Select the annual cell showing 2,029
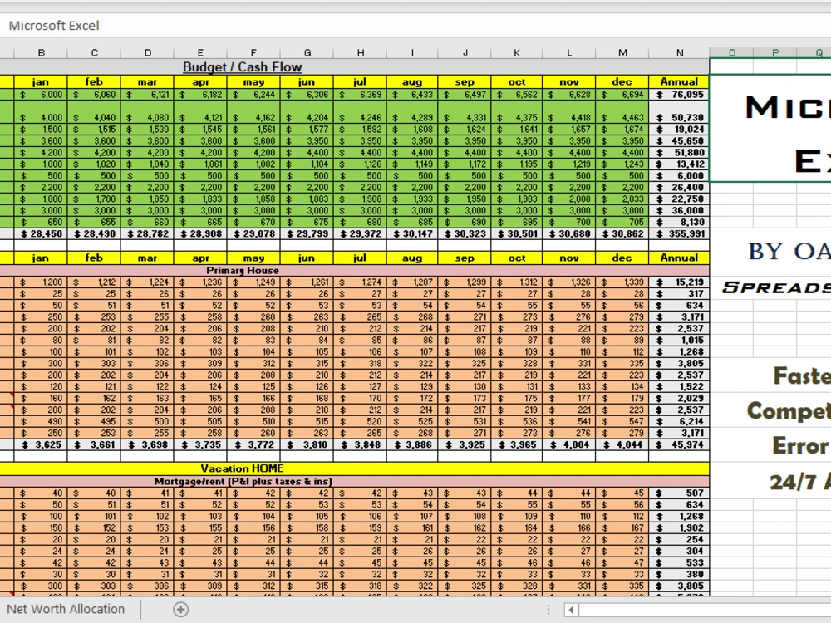Image resolution: width=831 pixels, height=623 pixels. pos(680,399)
